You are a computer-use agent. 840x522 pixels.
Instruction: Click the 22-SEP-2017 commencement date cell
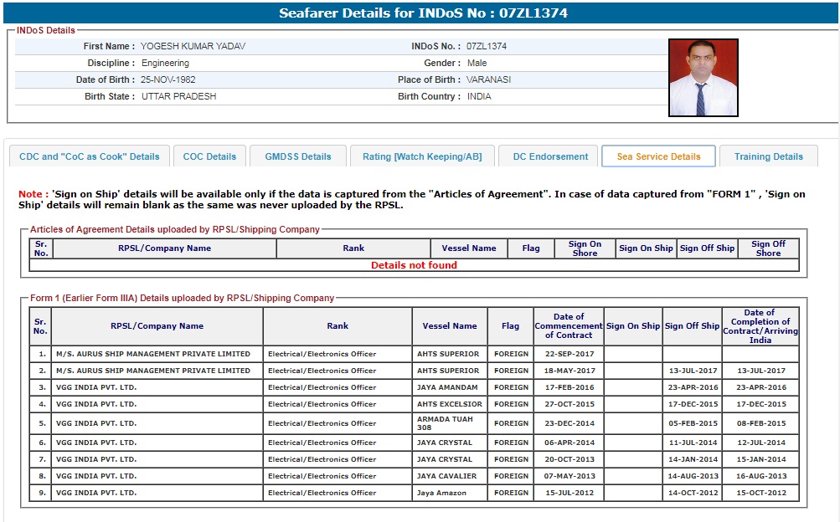pos(569,354)
